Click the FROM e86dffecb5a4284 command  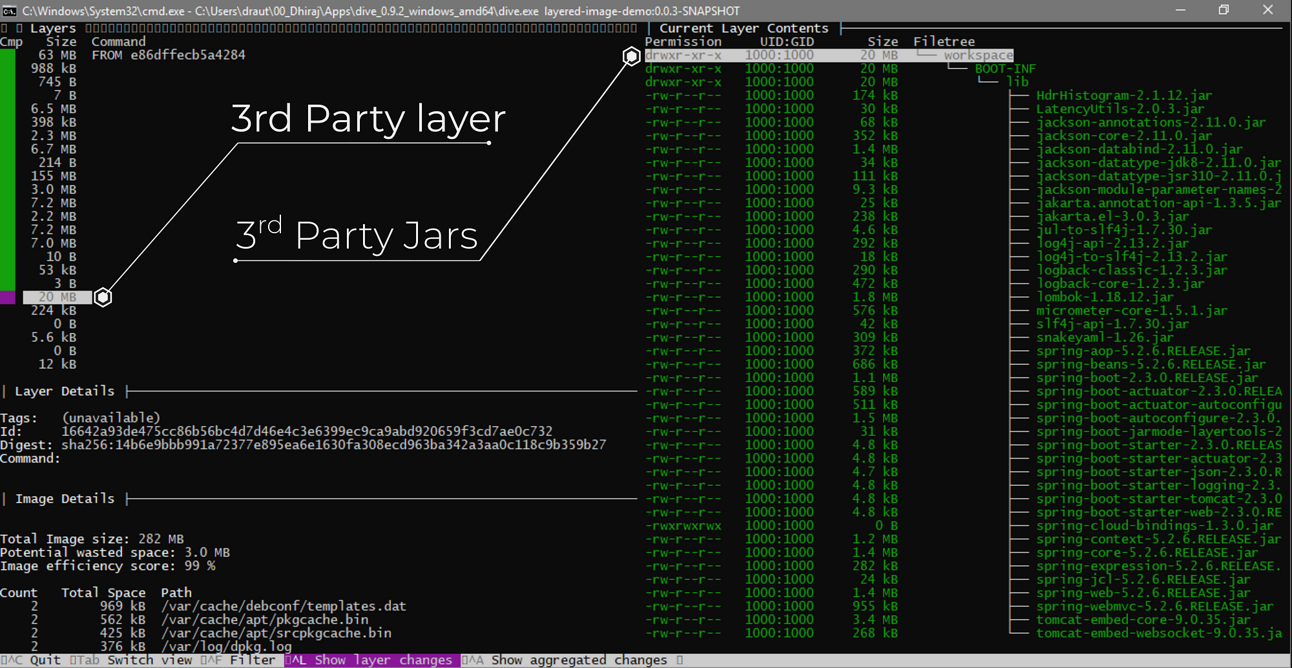click(169, 56)
